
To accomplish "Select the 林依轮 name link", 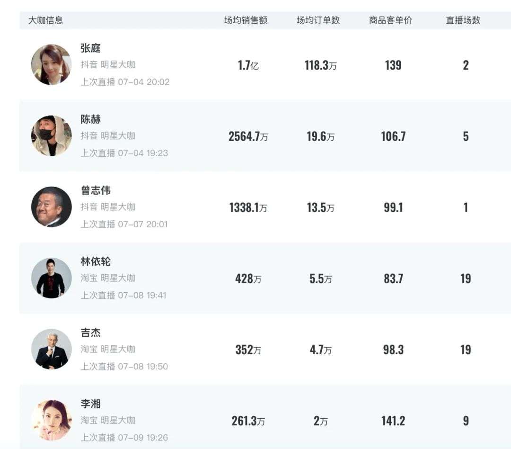I will [x=96, y=261].
